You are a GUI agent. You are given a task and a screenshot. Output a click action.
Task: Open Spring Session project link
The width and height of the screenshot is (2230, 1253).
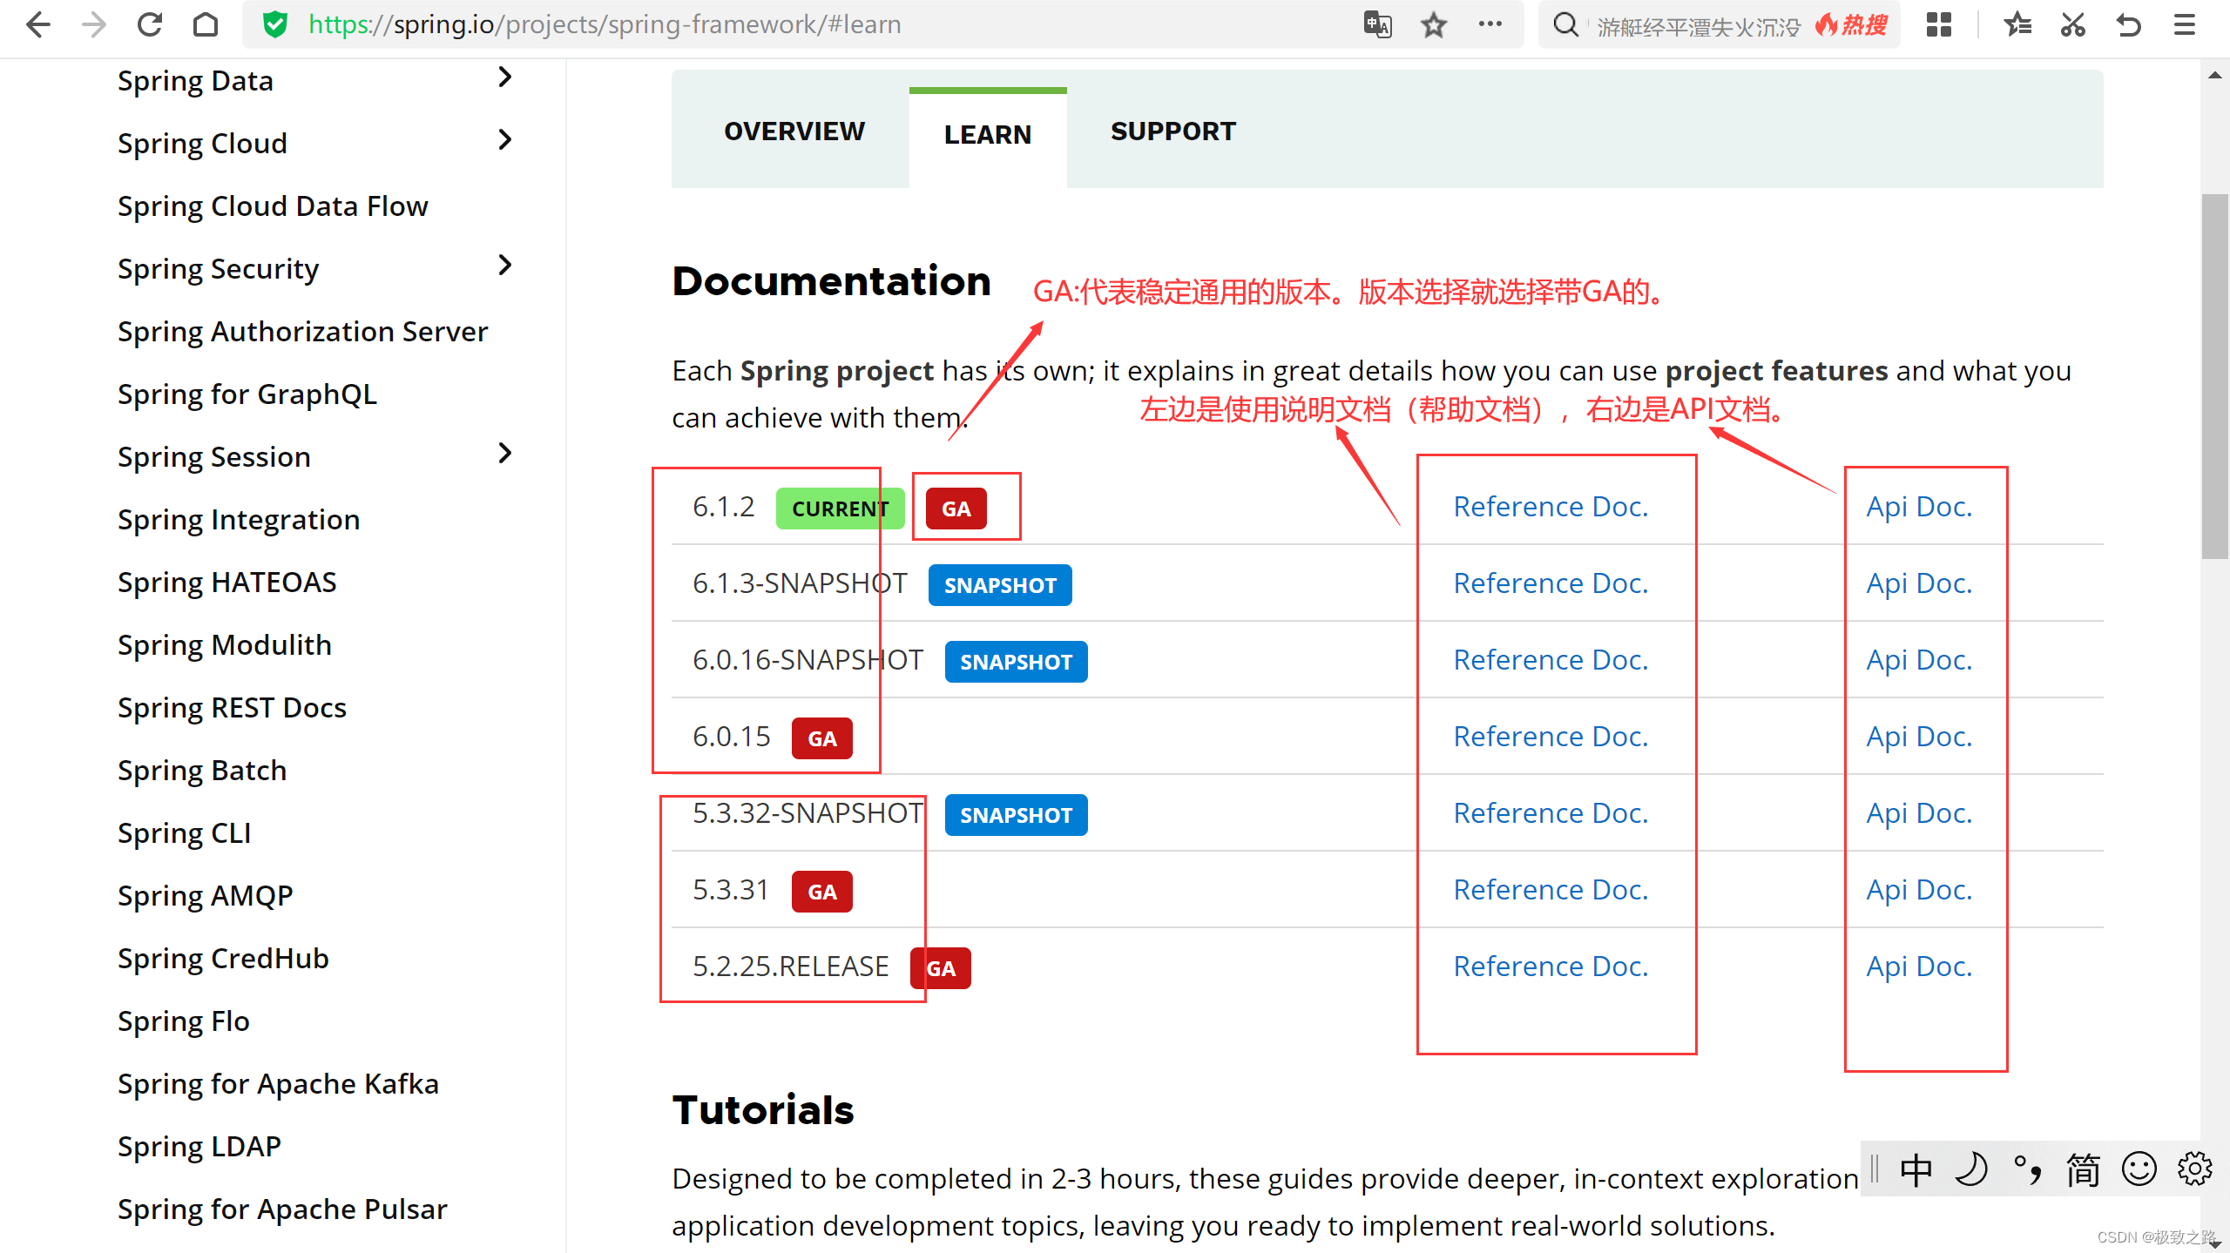coord(214,457)
